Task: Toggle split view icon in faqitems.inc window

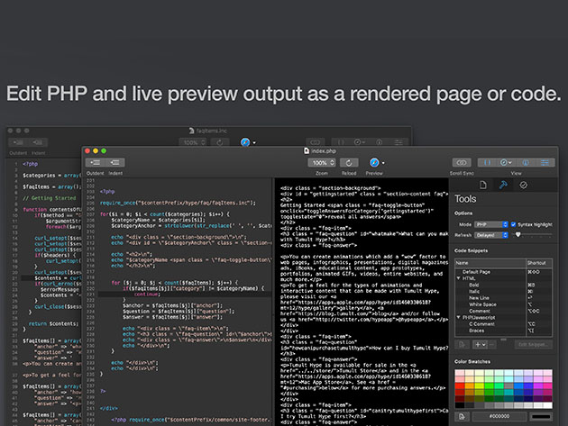Action: [x=341, y=142]
